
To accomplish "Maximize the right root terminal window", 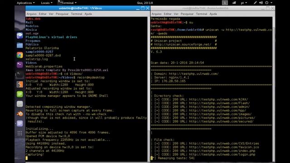I will point(268,8).
